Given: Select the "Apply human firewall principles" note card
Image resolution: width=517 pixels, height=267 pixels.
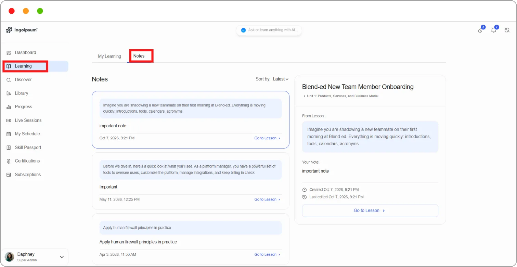Looking at the screenshot, I should point(191,239).
